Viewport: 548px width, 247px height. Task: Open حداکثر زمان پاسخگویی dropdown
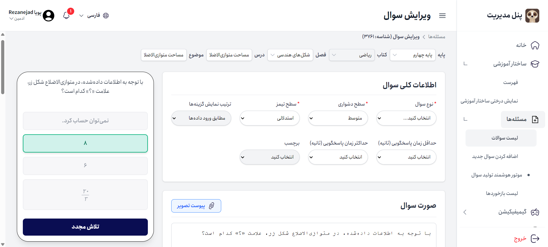click(338, 157)
